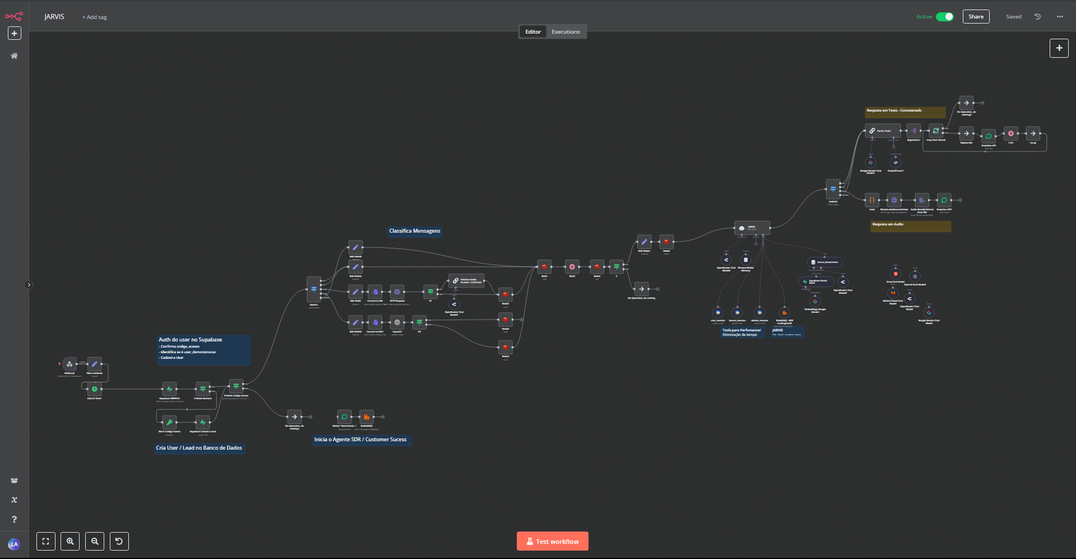Open the Templates box icon in sidebar
Screen dimensions: 1076x559
tap(15, 481)
